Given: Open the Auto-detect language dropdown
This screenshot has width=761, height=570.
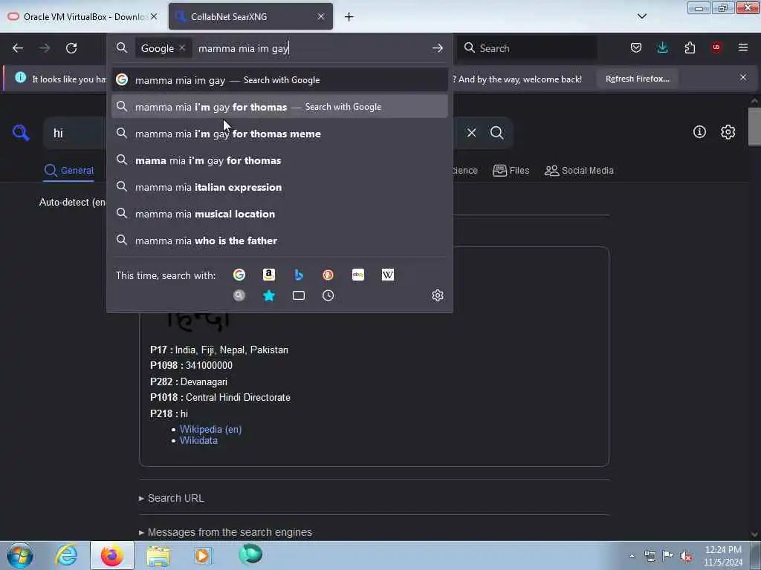Looking at the screenshot, I should [72, 202].
